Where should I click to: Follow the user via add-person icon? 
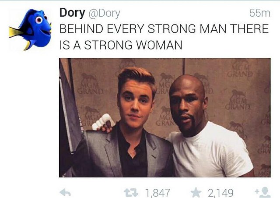click(x=263, y=192)
